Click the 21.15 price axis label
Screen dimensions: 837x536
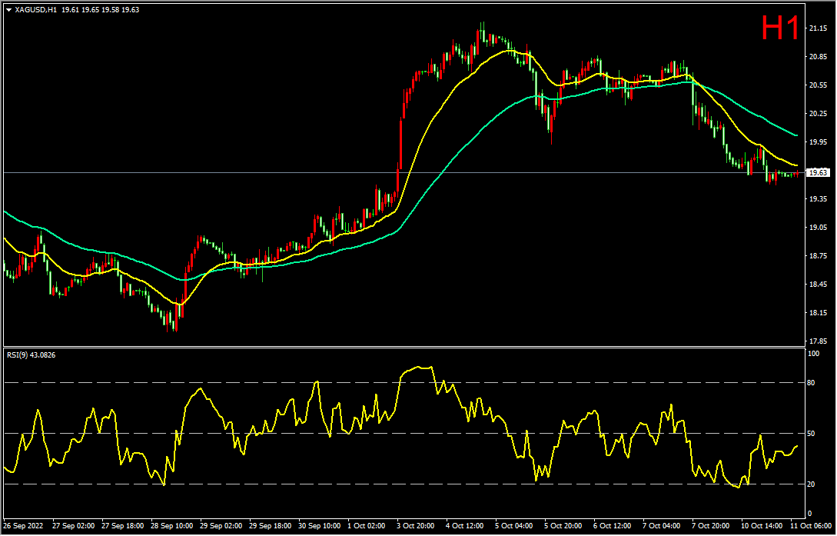[x=819, y=28]
